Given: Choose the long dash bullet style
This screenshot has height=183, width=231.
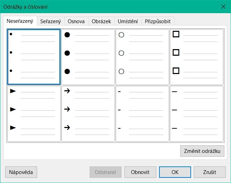Looking at the screenshot, I should [x=197, y=114].
